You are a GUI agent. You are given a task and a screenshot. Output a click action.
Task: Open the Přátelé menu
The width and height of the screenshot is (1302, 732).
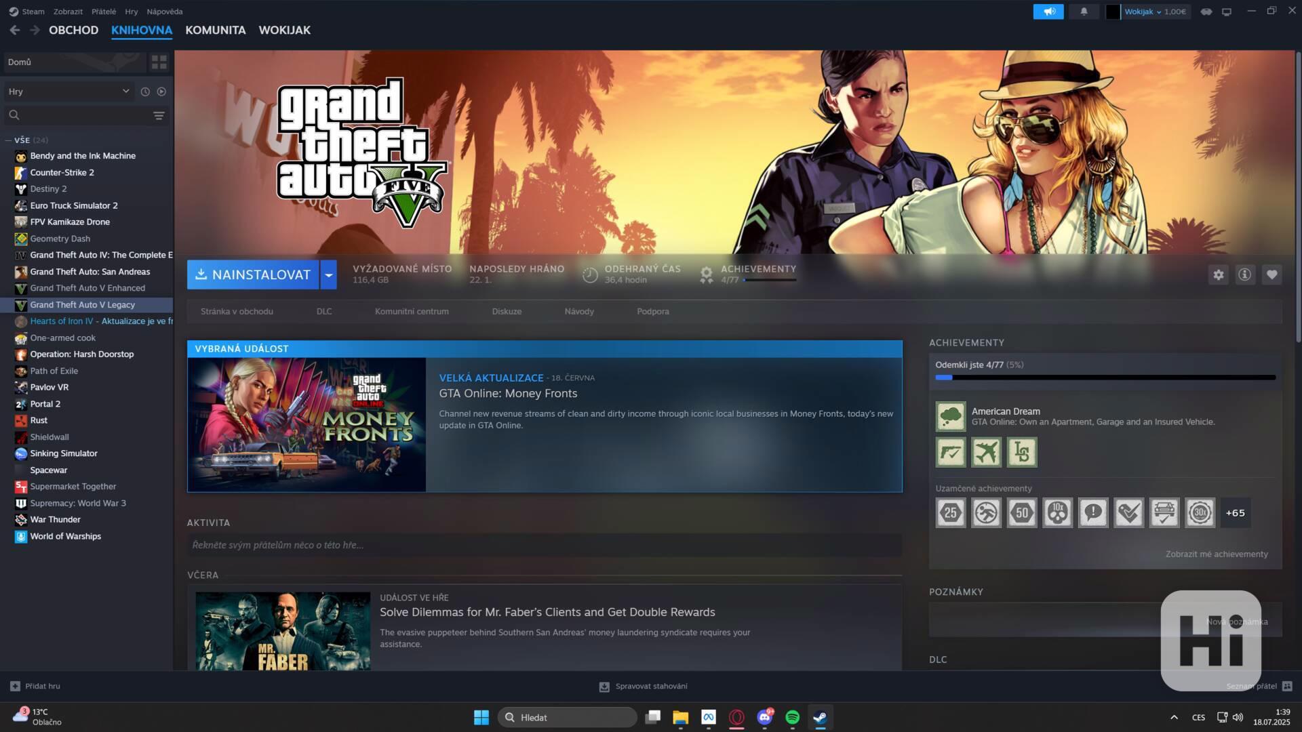coord(104,12)
